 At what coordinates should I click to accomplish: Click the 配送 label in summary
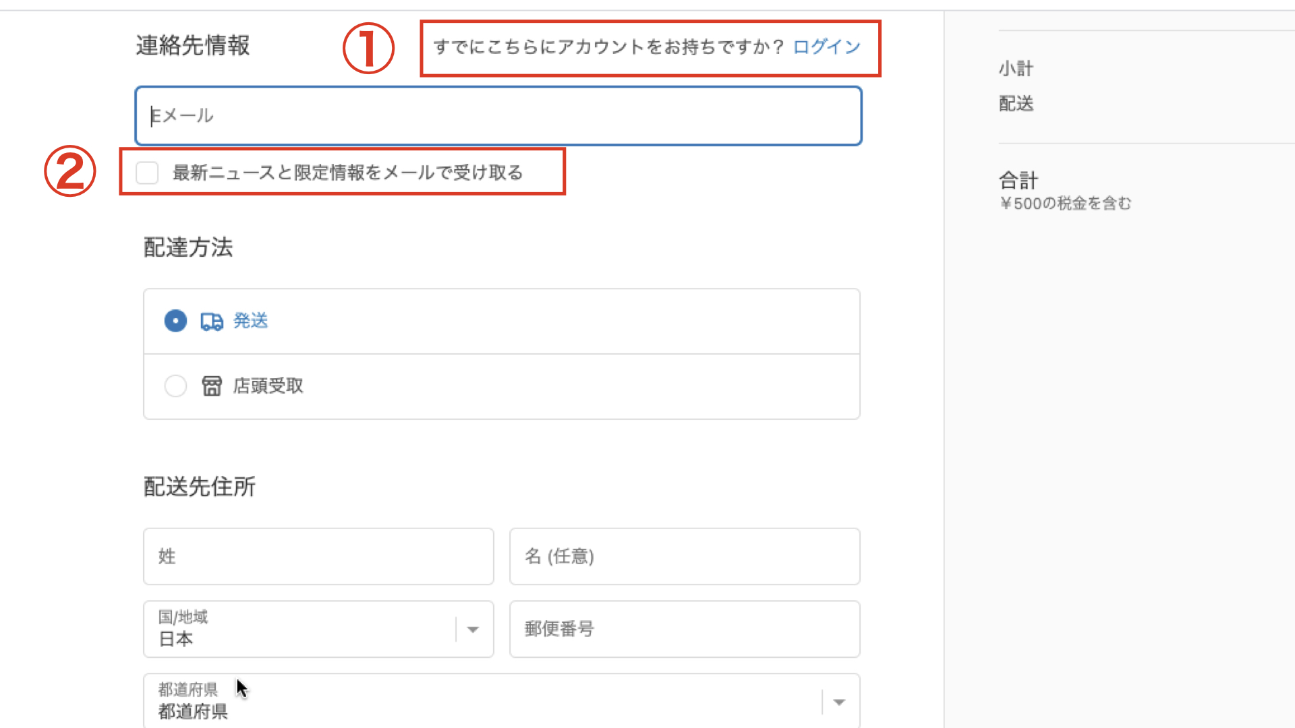(x=1016, y=104)
